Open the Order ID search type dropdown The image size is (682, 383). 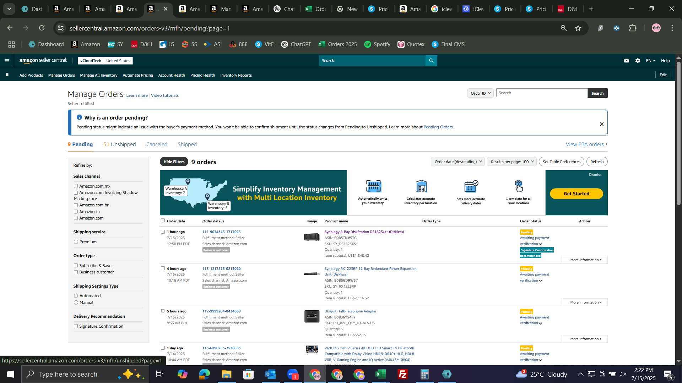[480, 93]
